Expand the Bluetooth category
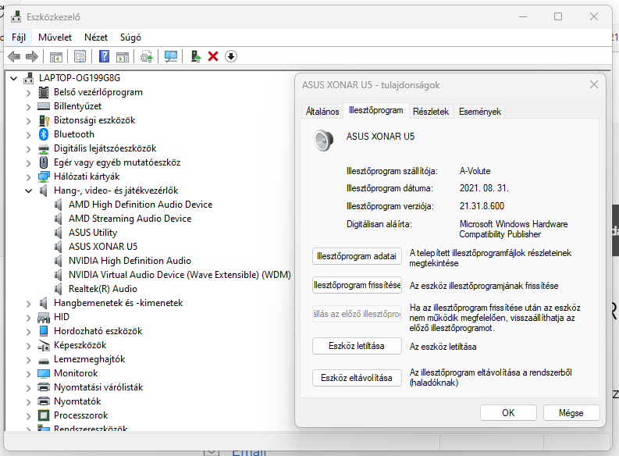The width and height of the screenshot is (619, 456). 28,134
